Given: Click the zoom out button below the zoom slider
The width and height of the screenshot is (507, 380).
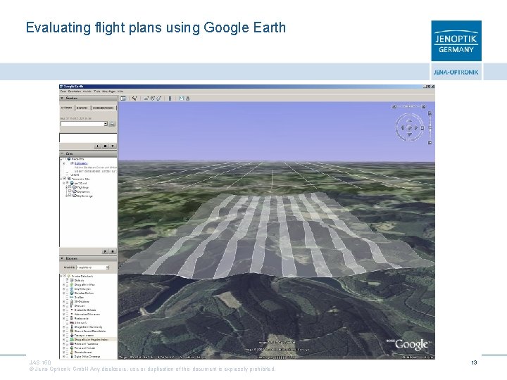Looking at the screenshot, I should click(430, 142).
